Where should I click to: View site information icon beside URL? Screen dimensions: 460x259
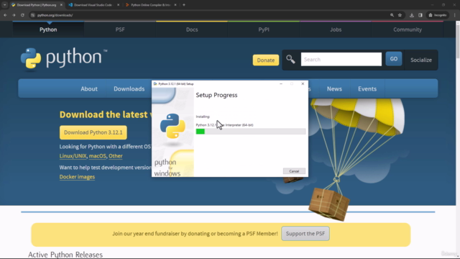click(33, 15)
